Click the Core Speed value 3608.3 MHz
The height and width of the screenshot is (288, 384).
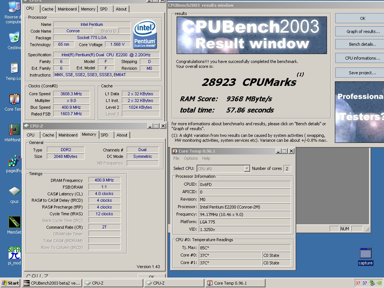[71, 94]
